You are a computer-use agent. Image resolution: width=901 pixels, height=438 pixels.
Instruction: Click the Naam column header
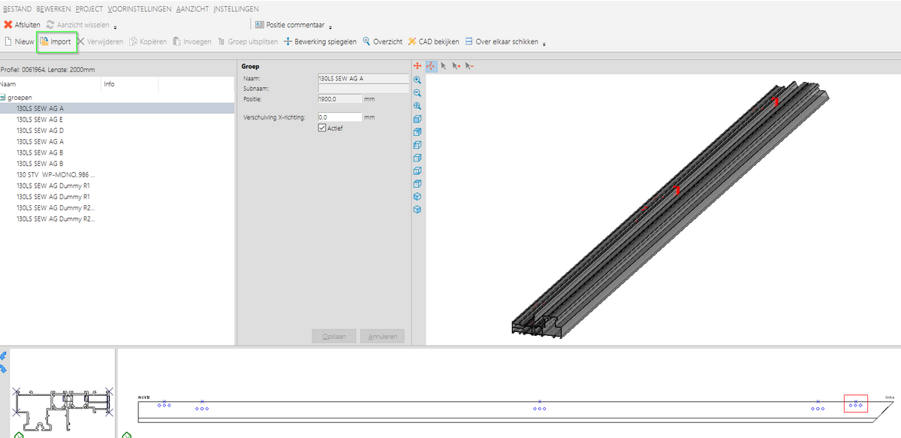tap(50, 84)
